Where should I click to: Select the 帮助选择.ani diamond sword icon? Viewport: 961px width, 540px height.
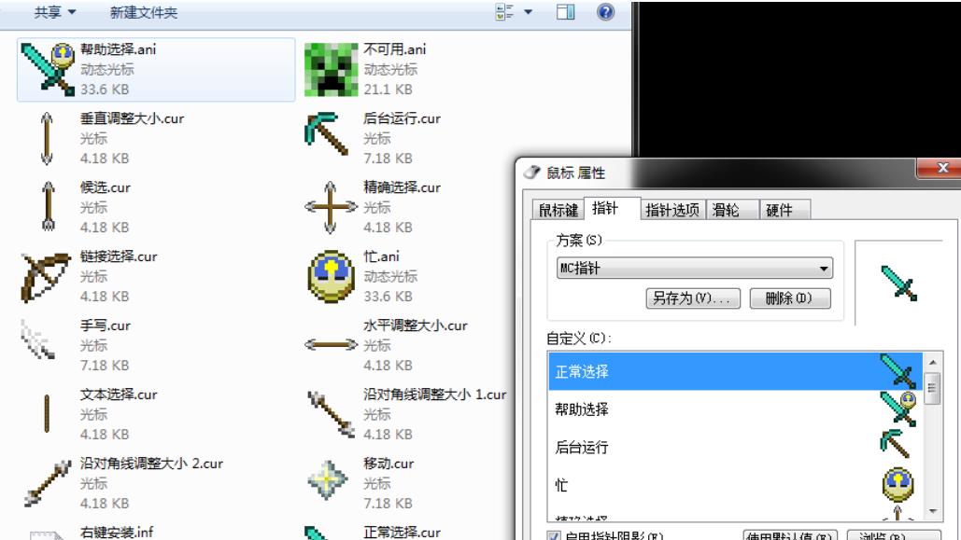pyautogui.click(x=48, y=69)
